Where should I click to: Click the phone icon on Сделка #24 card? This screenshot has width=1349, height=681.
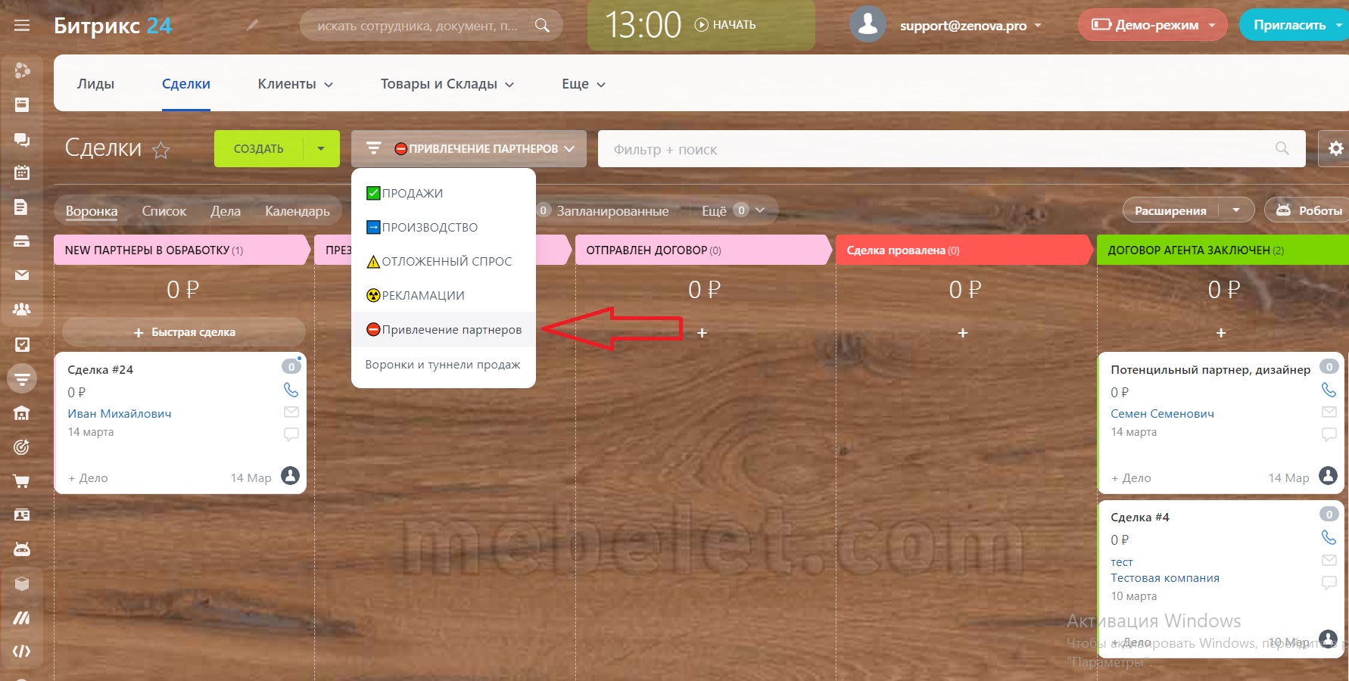coord(291,390)
